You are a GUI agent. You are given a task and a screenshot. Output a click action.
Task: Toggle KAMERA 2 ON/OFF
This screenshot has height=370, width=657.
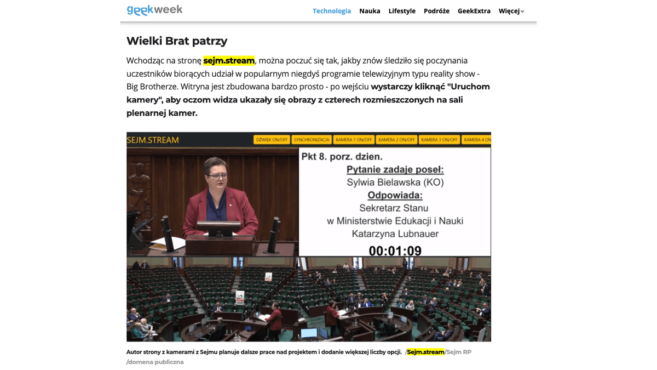tap(396, 140)
